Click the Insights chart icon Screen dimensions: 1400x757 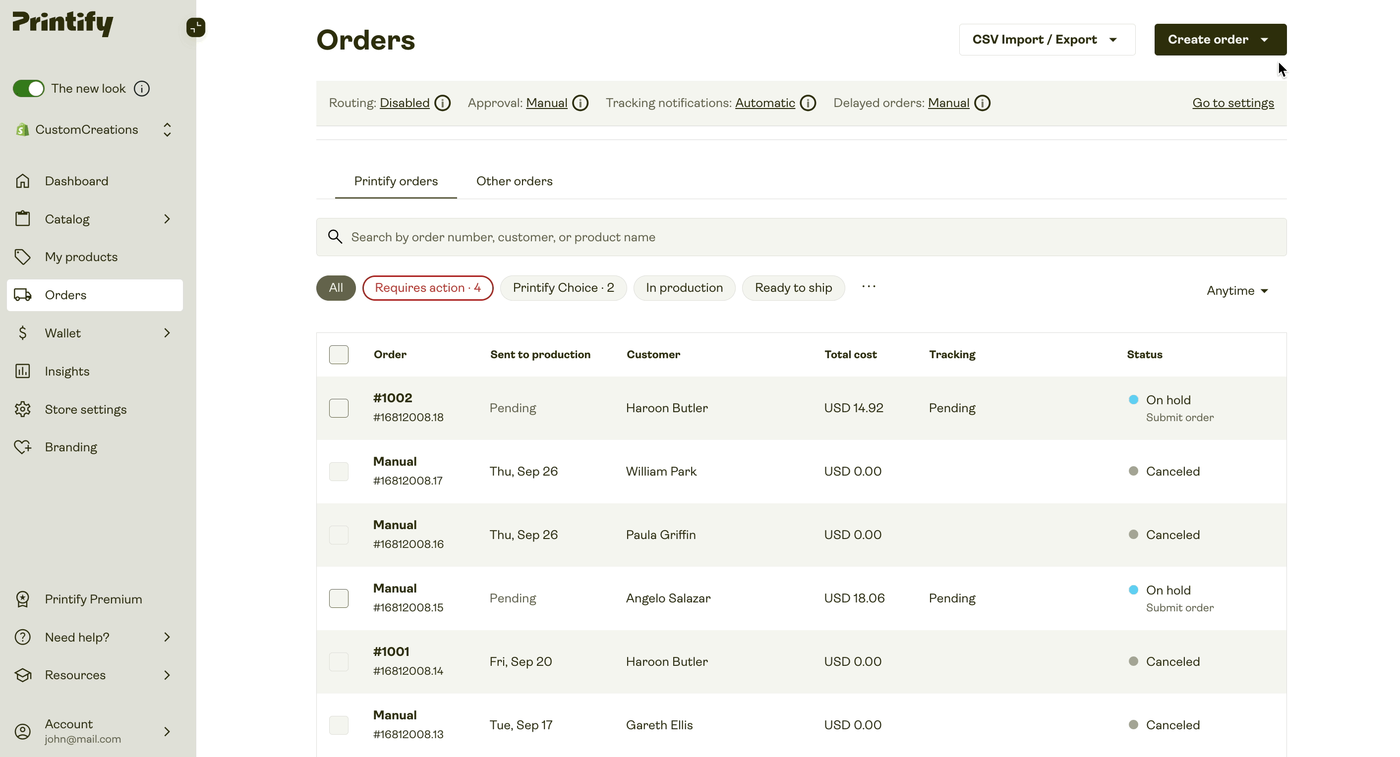[22, 371]
